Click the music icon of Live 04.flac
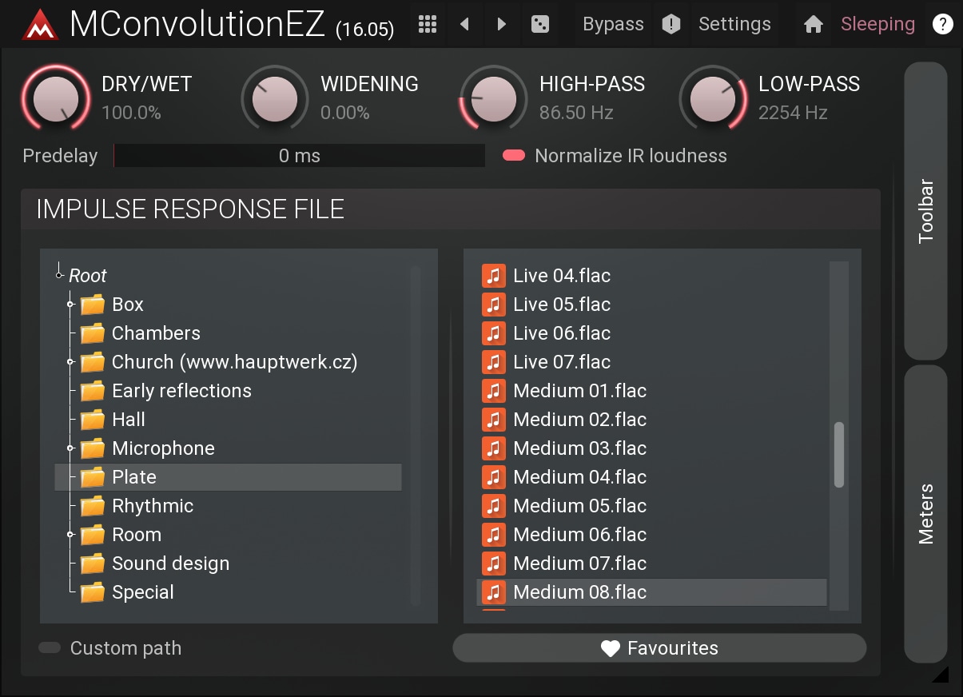The height and width of the screenshot is (697, 963). (x=494, y=276)
